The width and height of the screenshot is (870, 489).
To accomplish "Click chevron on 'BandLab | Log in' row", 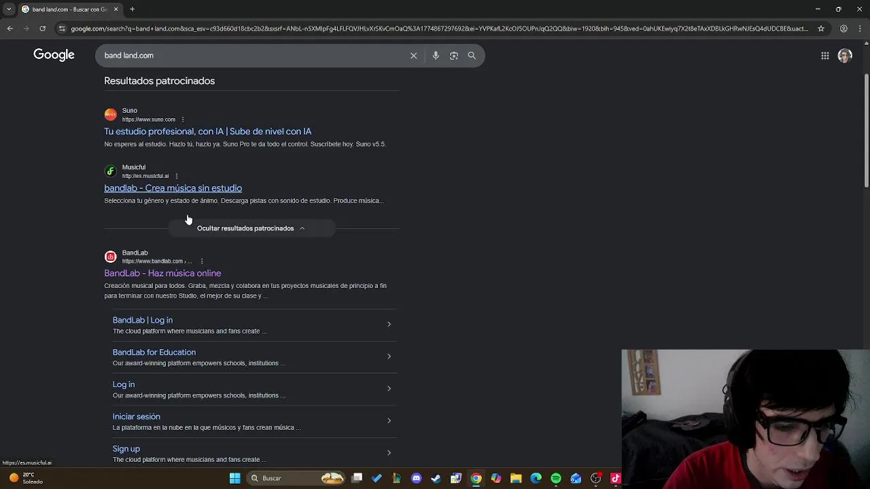I will pos(389,324).
